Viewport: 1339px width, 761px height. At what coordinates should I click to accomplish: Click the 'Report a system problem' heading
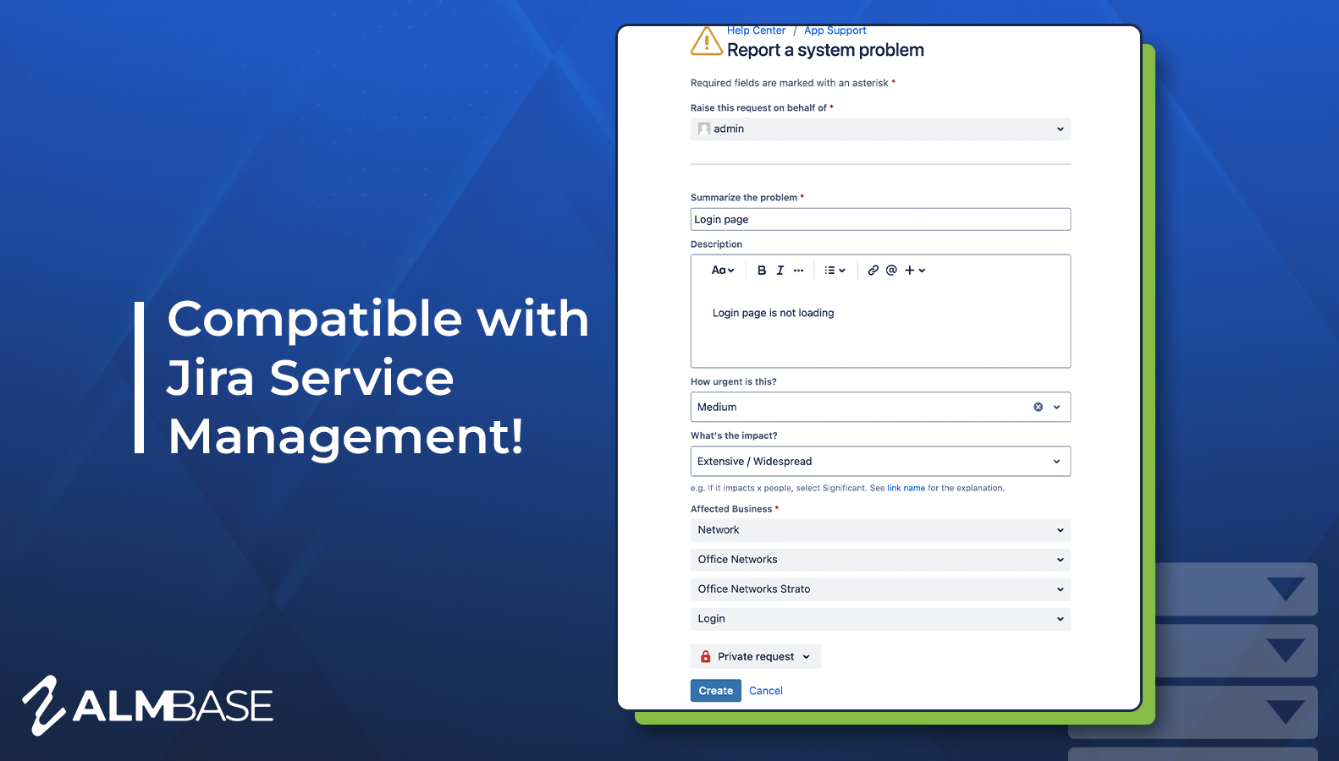tap(825, 50)
